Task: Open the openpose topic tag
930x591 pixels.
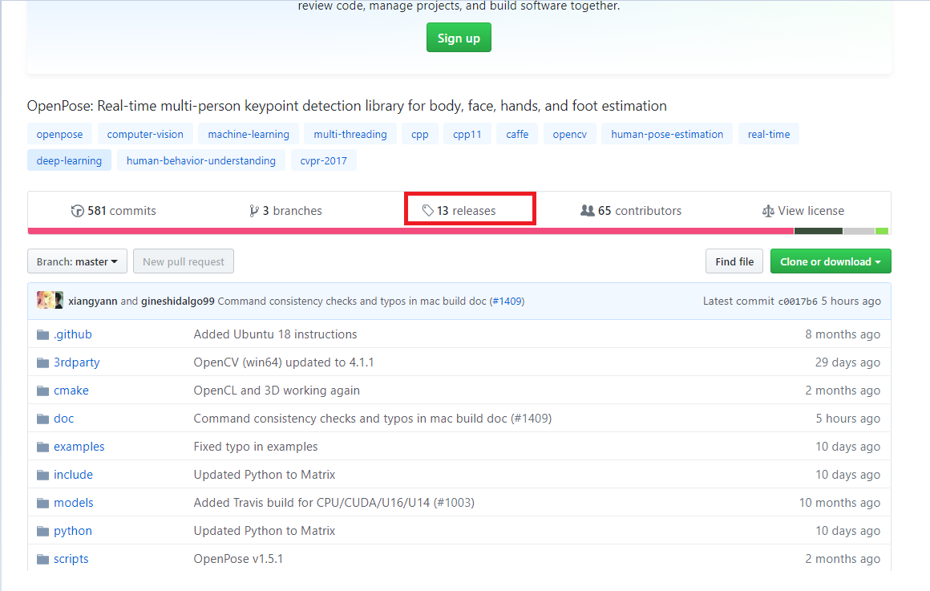Action: (59, 134)
